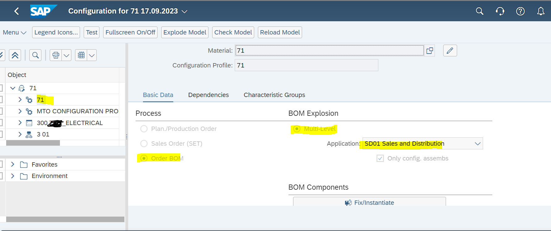Open the help question mark icon
The width and height of the screenshot is (551, 231).
(x=520, y=11)
